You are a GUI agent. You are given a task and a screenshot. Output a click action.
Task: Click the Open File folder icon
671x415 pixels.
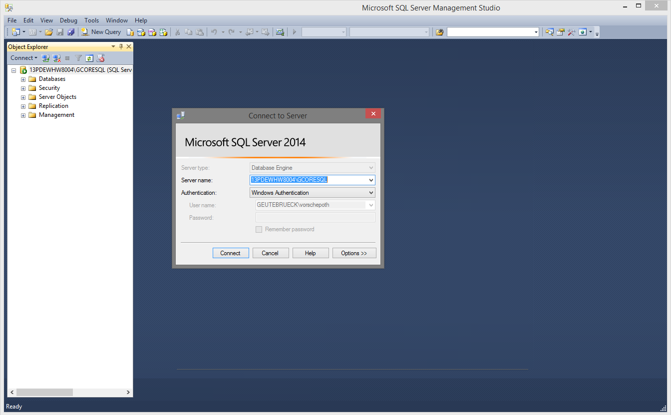(49, 32)
